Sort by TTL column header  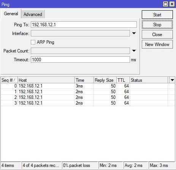click(x=123, y=80)
